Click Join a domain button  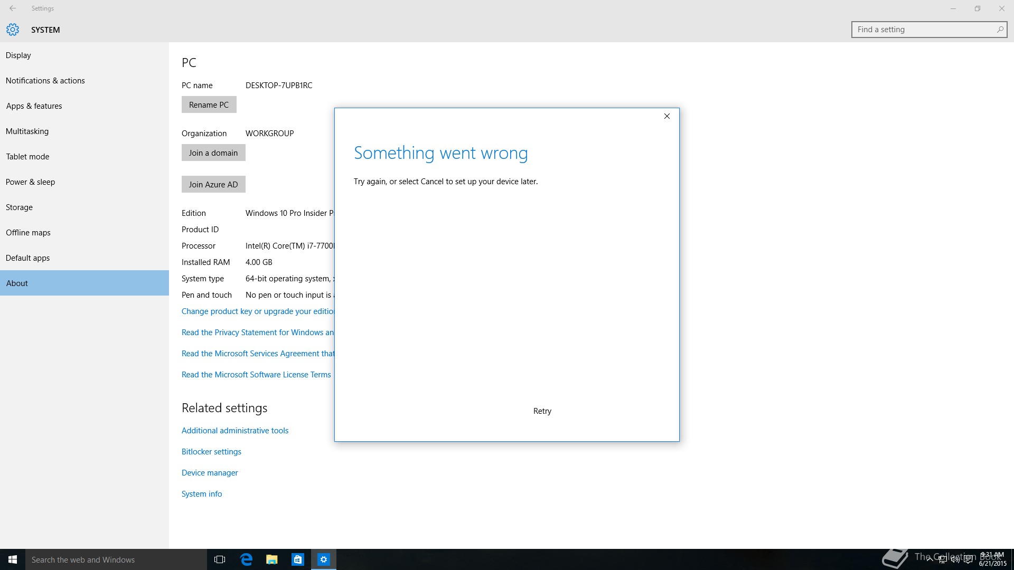tap(213, 153)
